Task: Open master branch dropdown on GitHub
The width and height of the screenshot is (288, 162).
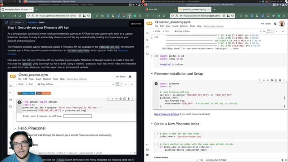Action: click(18, 22)
